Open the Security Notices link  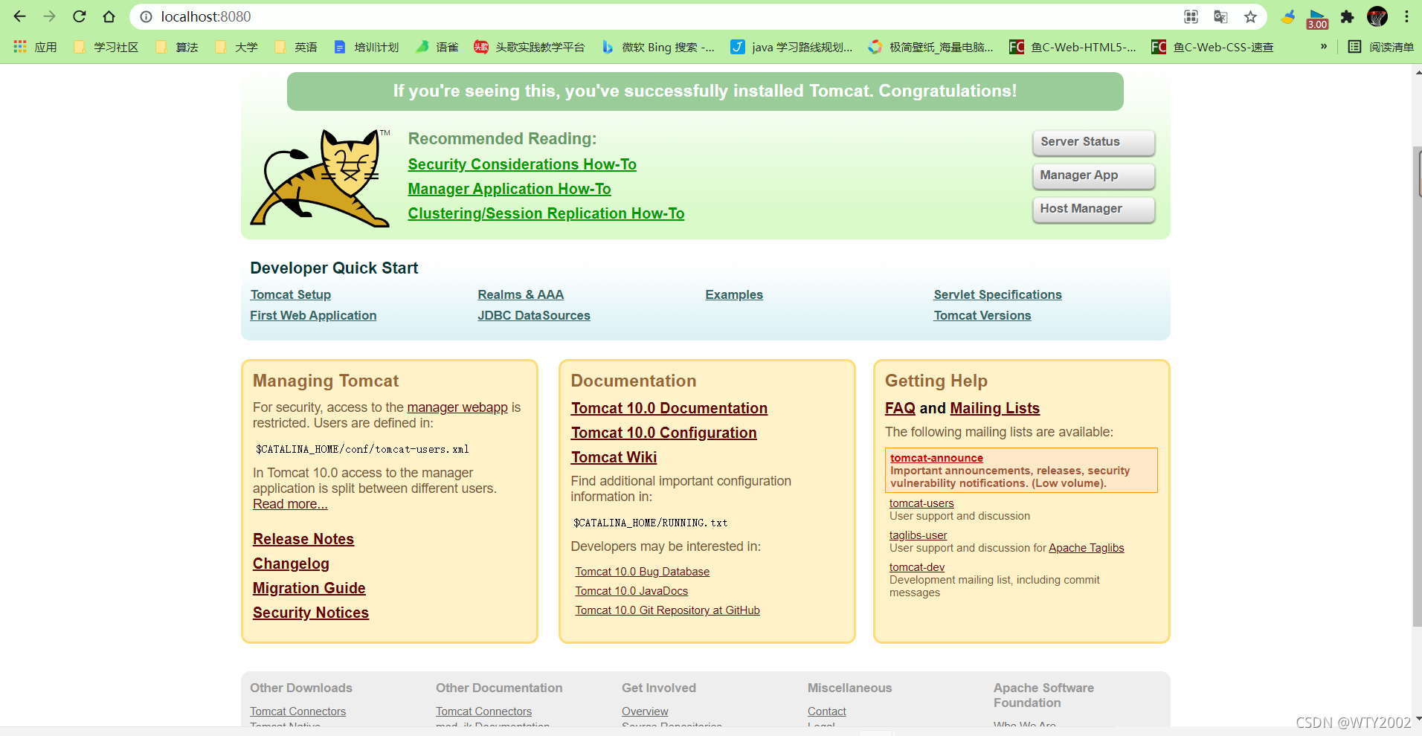pyautogui.click(x=311, y=613)
